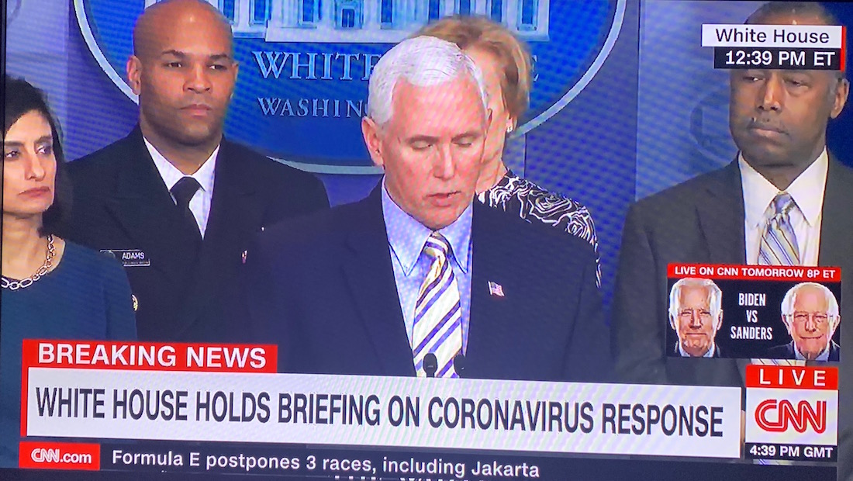Click the White House briefing headline text
853x481 pixels.
point(379,411)
